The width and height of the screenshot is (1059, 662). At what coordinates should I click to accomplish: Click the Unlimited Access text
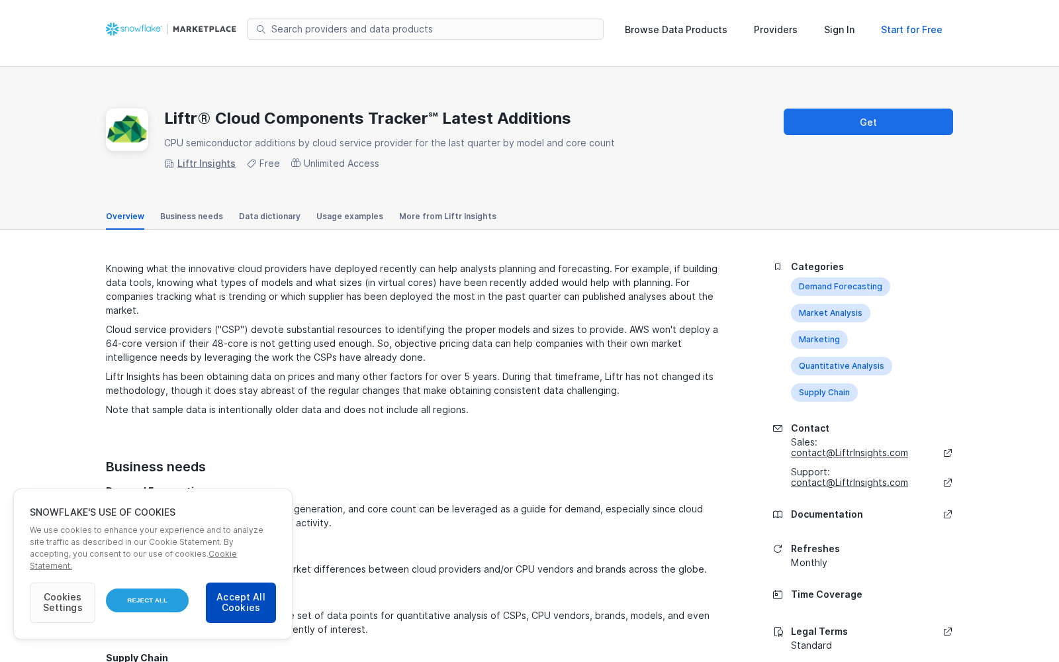click(342, 164)
